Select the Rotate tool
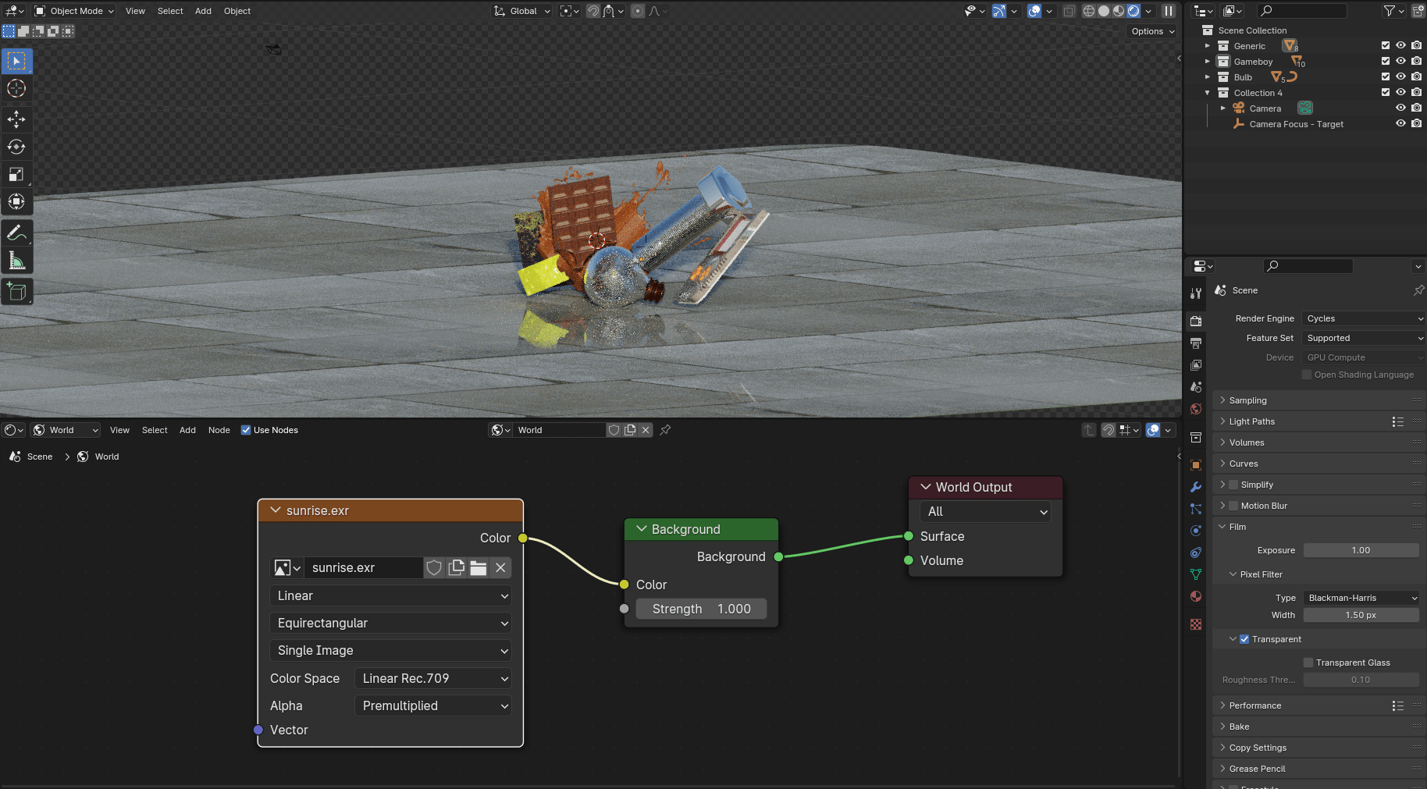The image size is (1427, 789). pyautogui.click(x=16, y=146)
